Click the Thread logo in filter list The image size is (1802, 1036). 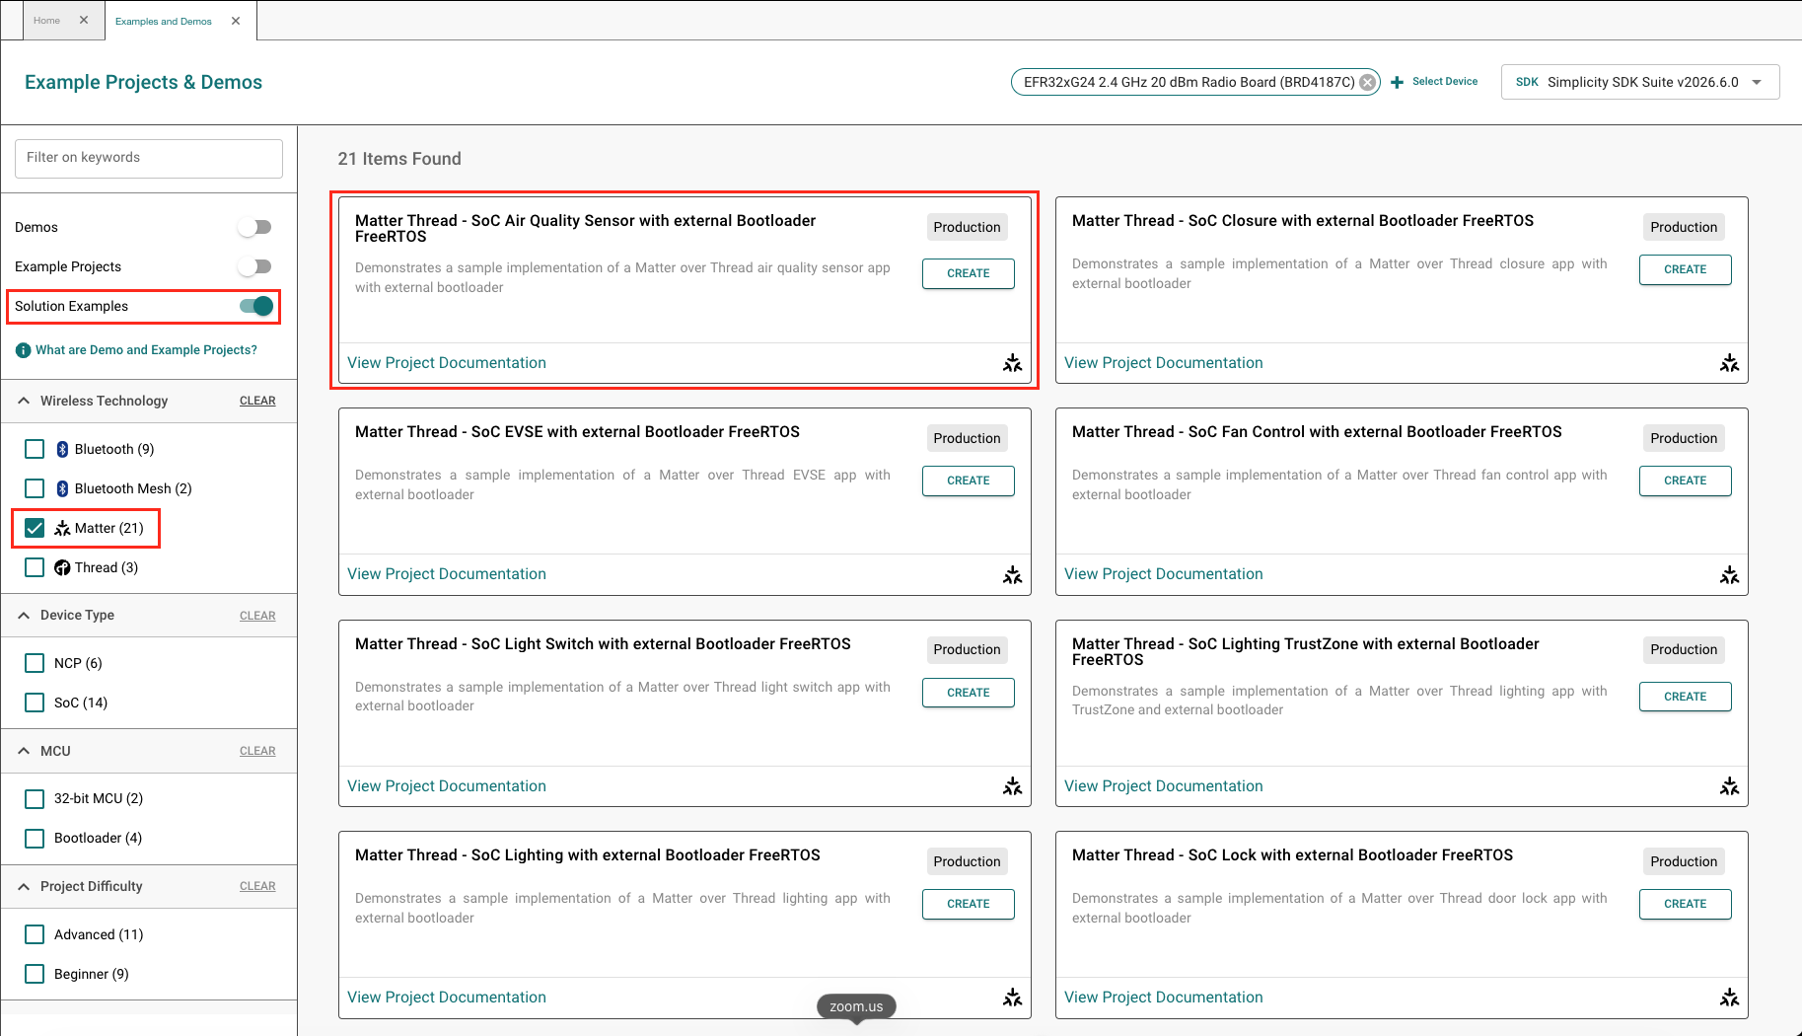[62, 567]
